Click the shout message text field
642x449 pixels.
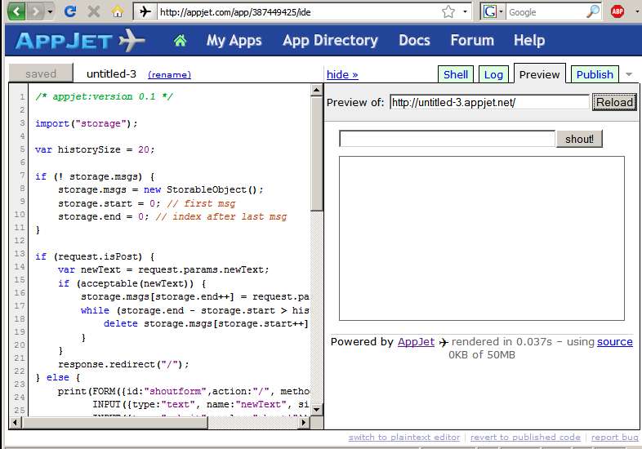pos(447,139)
